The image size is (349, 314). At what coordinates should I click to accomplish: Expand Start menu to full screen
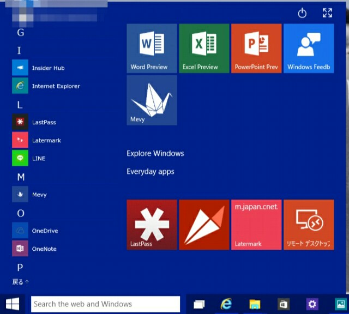(327, 13)
